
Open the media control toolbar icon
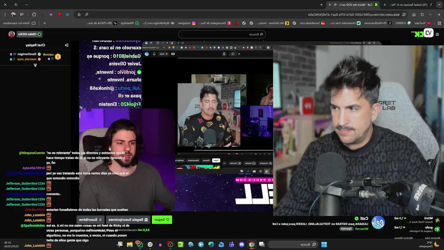[22, 15]
